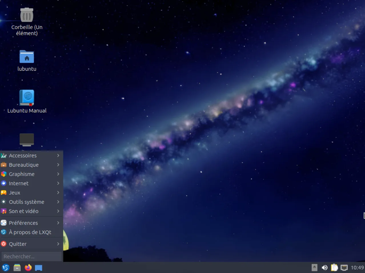Open the Qlipper clipboard tray icon
Viewport: 365px width, 273px height.
(334, 268)
